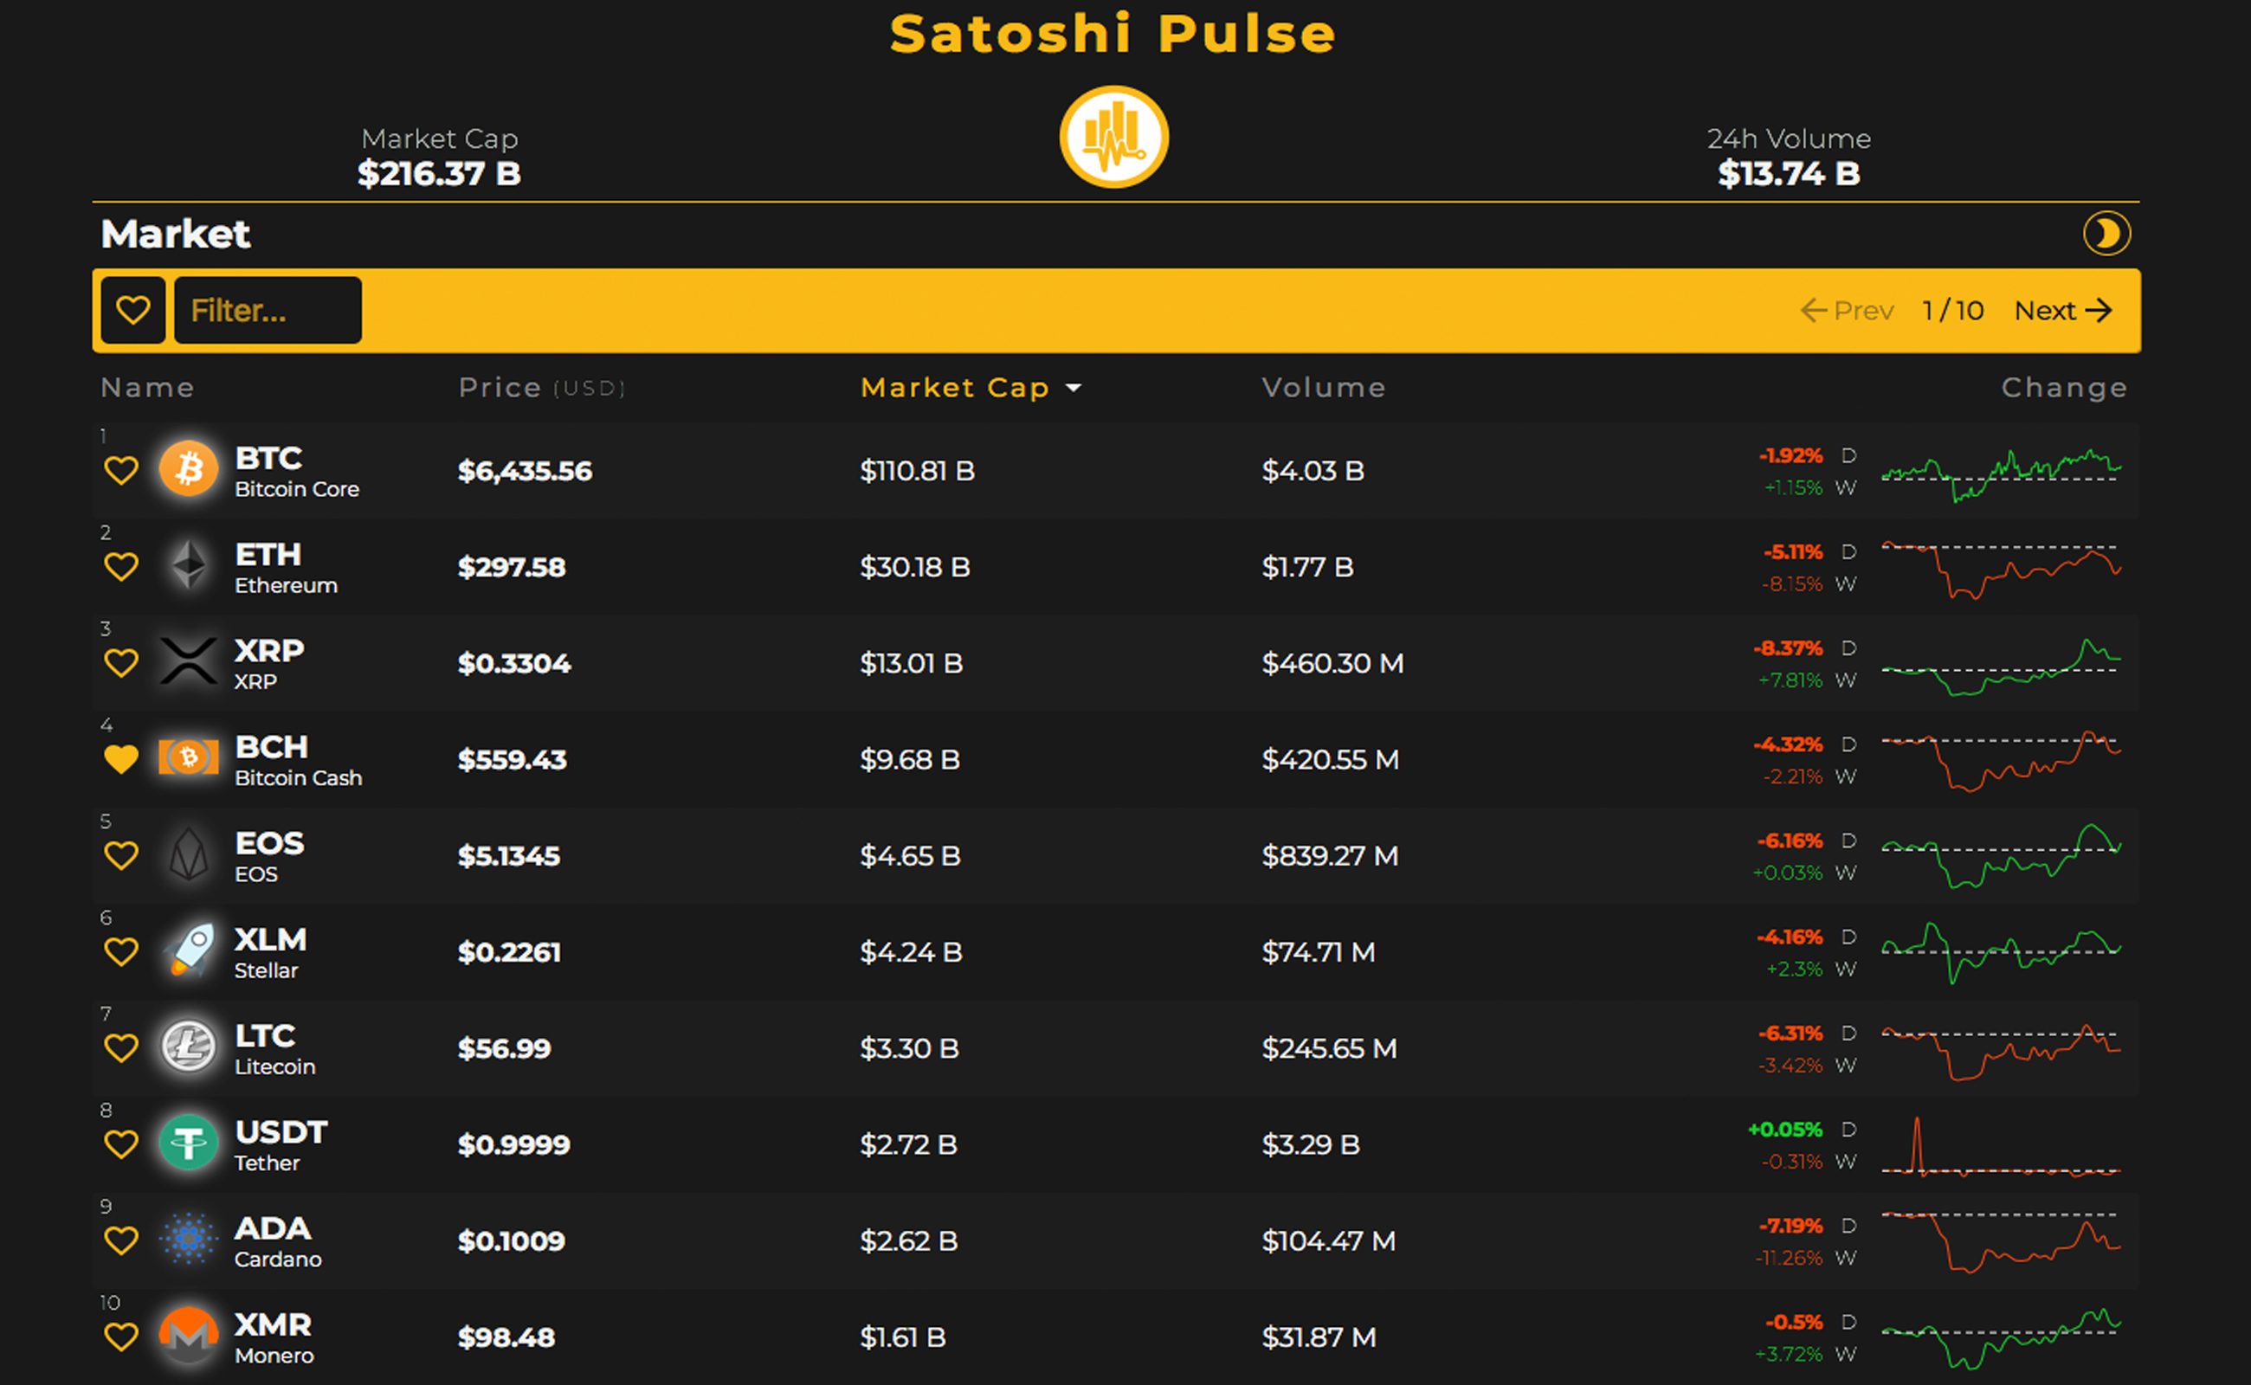Screen dimensions: 2251x1385
Task: Click the Market Cap sort arrow
Action: [1073, 389]
